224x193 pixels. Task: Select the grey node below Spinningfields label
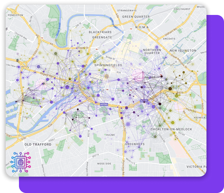107,76
